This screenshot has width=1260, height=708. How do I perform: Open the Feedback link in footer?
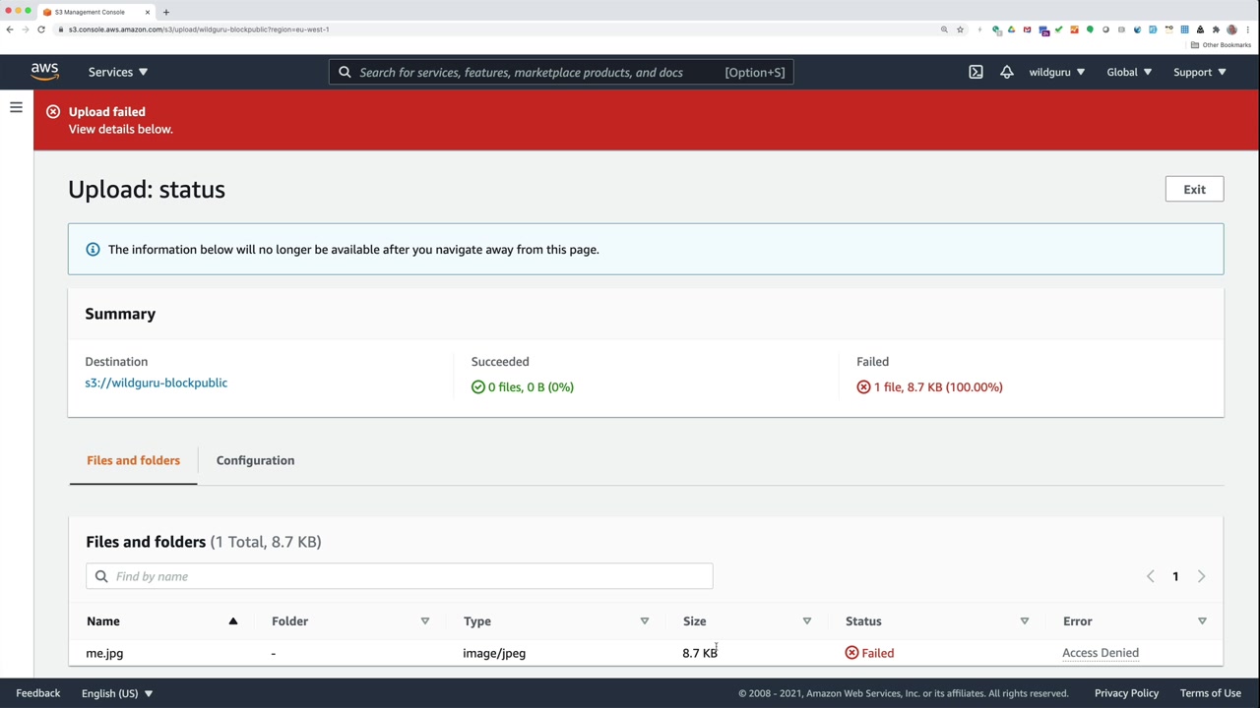point(37,693)
